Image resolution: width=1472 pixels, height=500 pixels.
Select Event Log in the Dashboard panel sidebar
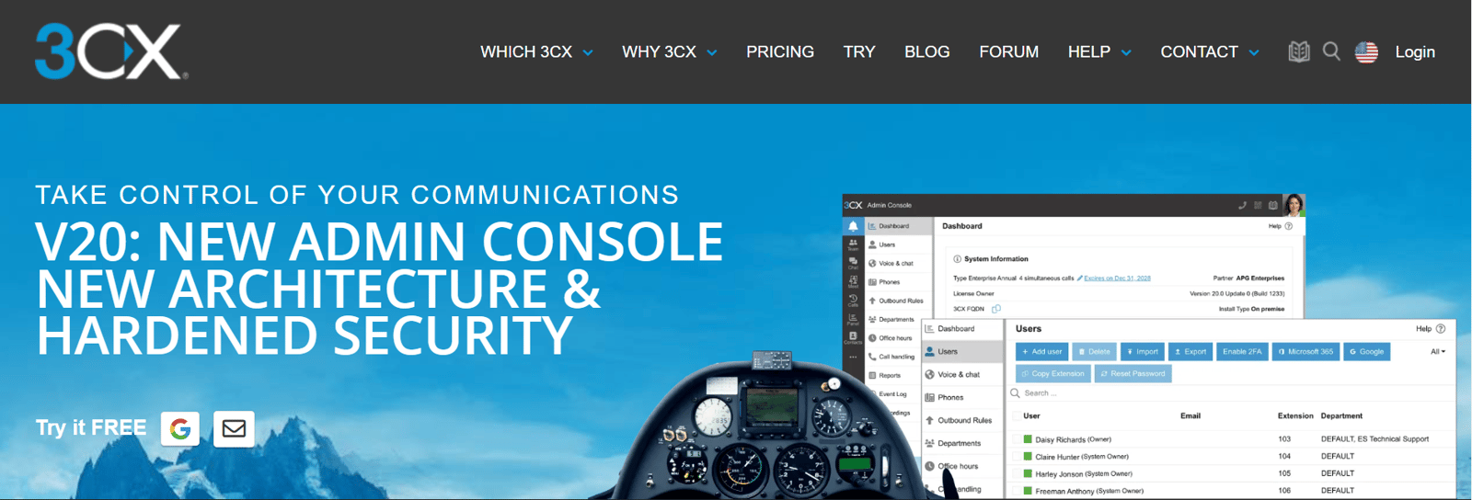[891, 393]
